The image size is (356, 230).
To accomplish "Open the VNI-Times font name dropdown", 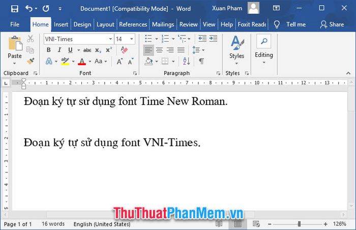I will click(110, 39).
